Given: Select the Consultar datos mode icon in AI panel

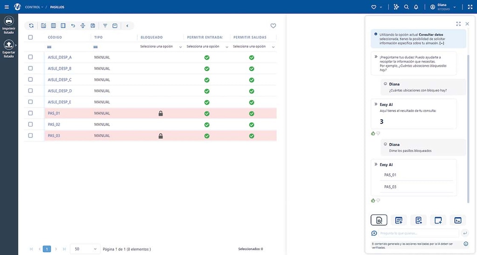Looking at the screenshot, I should click(379, 220).
